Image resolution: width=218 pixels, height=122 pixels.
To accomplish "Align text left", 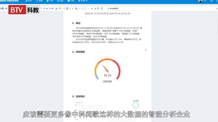I will click(x=64, y=8).
